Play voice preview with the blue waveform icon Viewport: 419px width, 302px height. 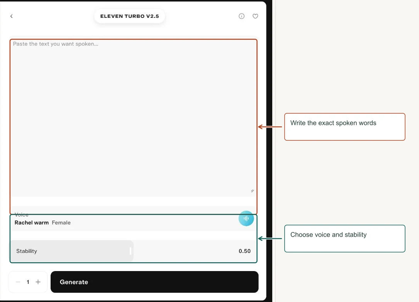click(246, 218)
